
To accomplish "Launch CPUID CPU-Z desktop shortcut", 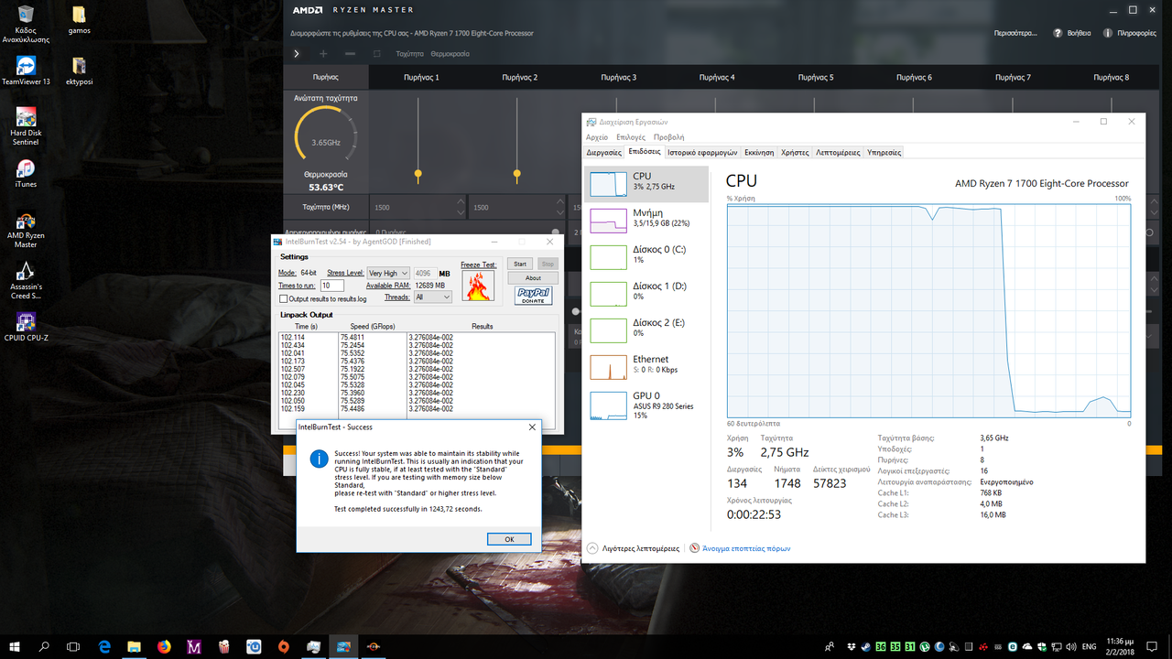I will (26, 327).
